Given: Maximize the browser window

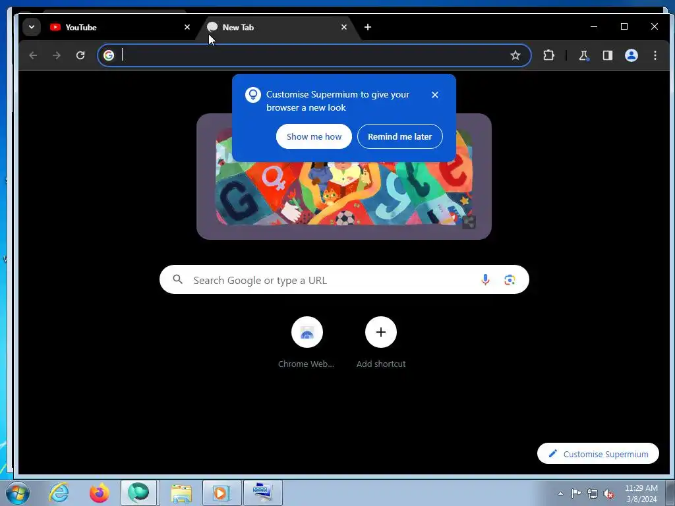Looking at the screenshot, I should click(x=624, y=26).
